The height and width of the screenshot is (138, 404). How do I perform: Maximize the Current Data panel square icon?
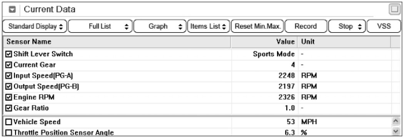394,10
